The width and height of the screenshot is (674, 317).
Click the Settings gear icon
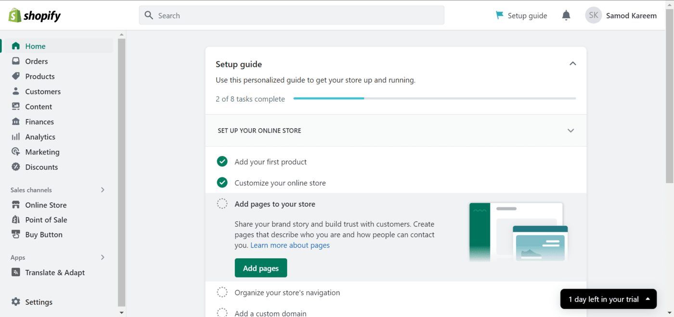coord(16,302)
